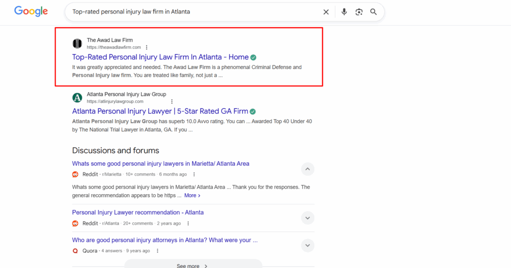Screen dimensions: 511x268
Task: Clear the search query with X icon
Action: (x=326, y=12)
